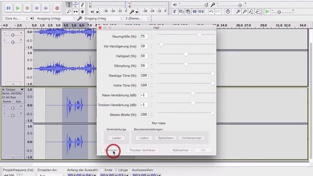Skip to start of the project
The height and width of the screenshot is (176, 313).
pyautogui.click(x=37, y=8)
